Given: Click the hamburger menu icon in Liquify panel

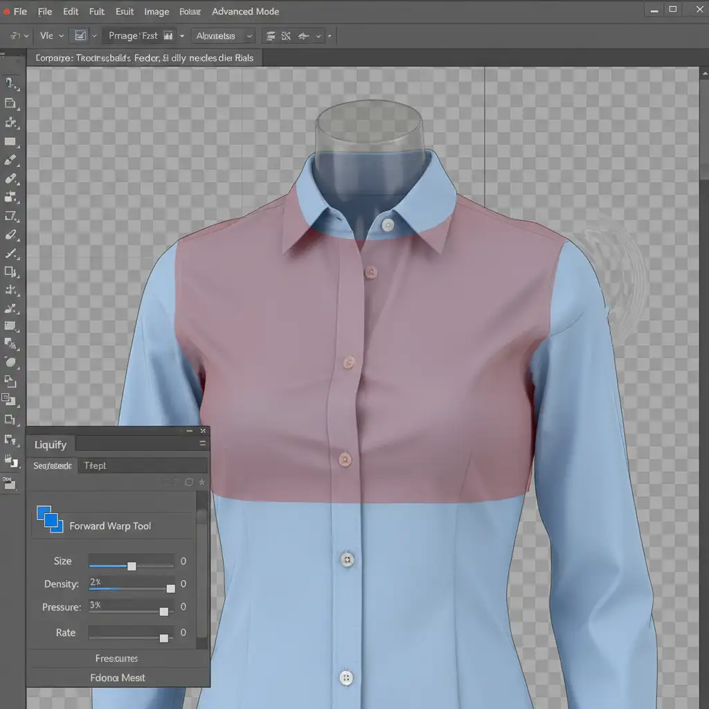Looking at the screenshot, I should [x=202, y=444].
